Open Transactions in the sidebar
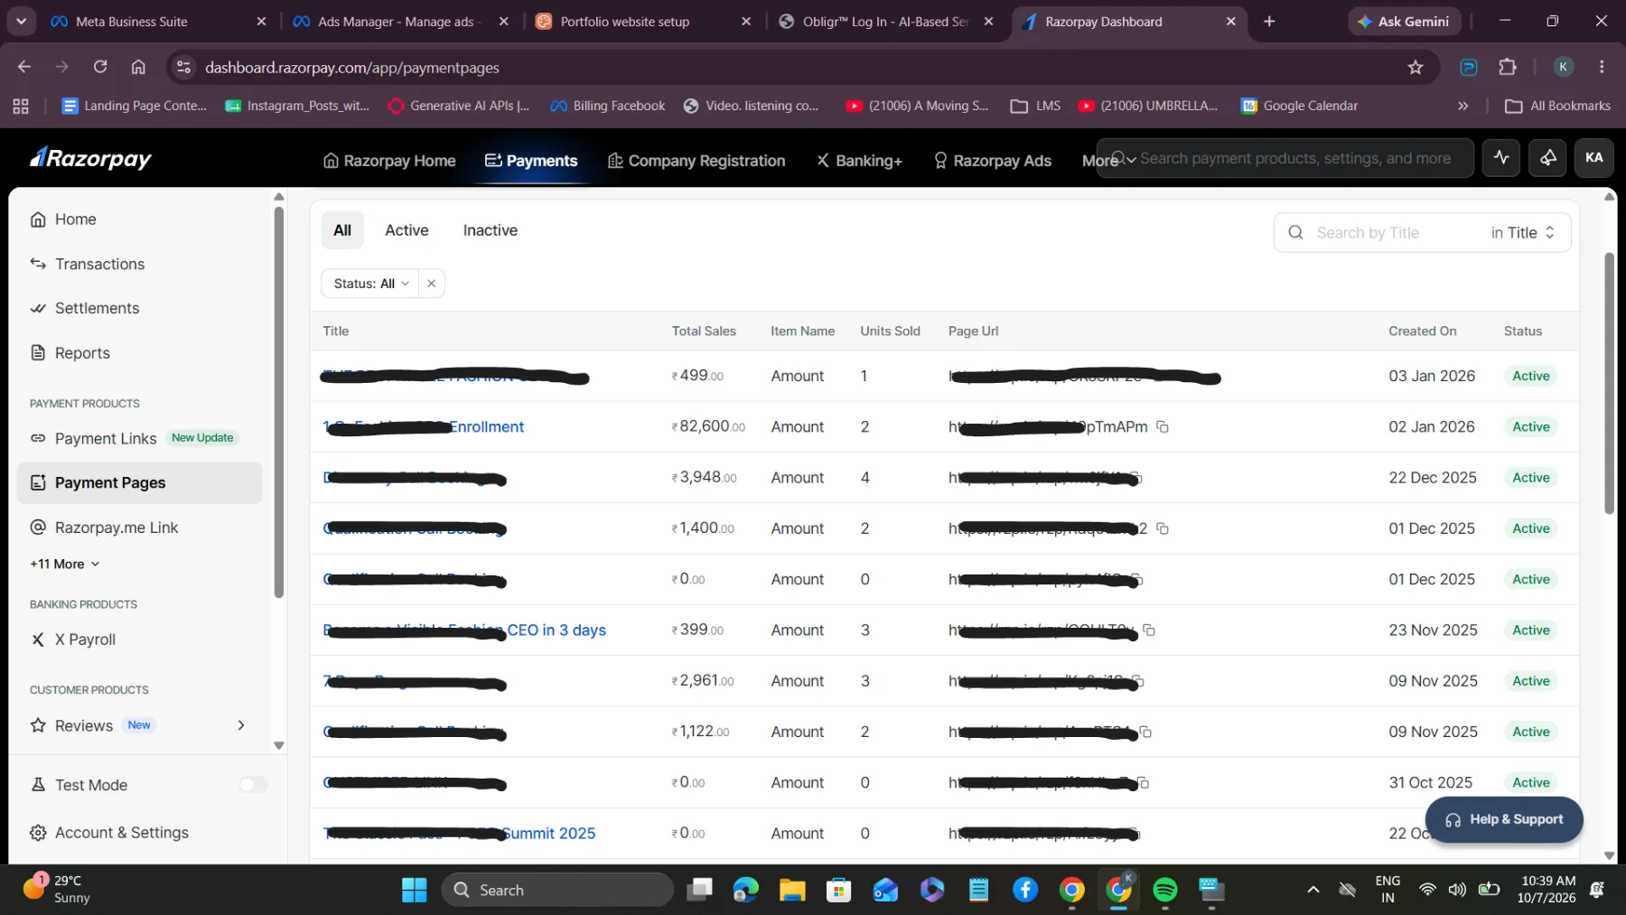 click(99, 264)
